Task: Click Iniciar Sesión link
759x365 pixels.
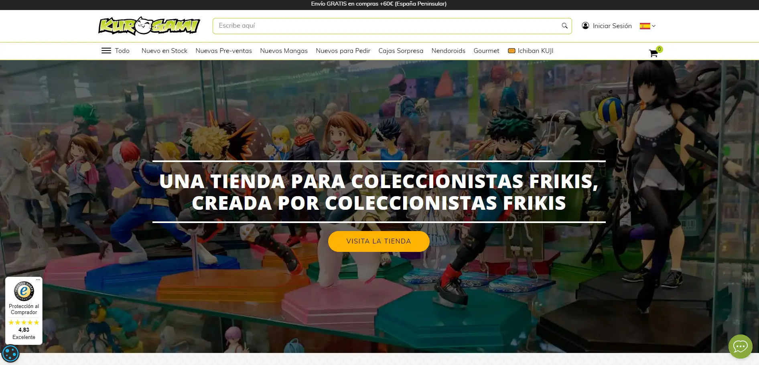Action: click(612, 26)
